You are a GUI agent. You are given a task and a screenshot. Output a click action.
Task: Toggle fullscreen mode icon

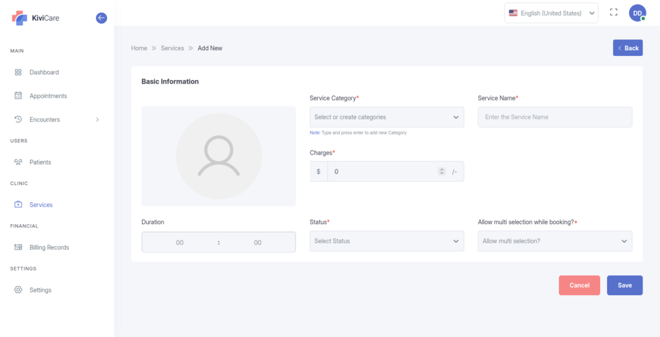pyautogui.click(x=614, y=13)
